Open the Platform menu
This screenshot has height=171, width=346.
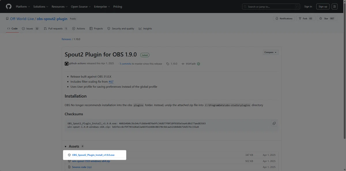click(x=22, y=7)
